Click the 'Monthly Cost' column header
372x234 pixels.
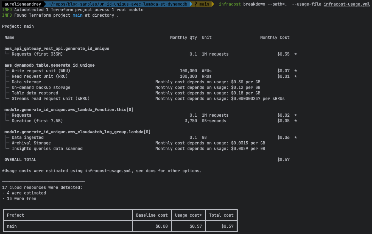(275, 37)
